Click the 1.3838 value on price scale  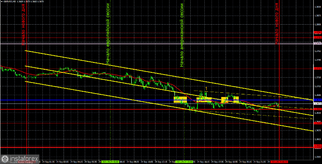pos(318,7)
